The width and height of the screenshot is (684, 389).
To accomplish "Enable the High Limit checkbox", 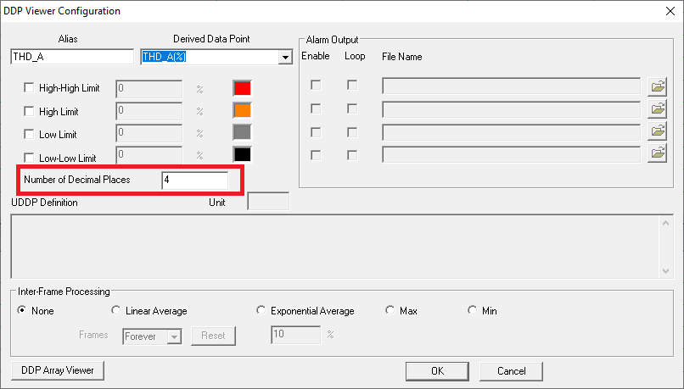I will pos(30,111).
